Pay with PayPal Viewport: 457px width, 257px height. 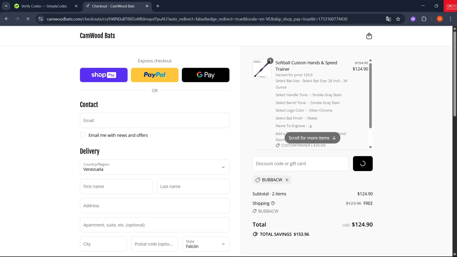coord(154,75)
